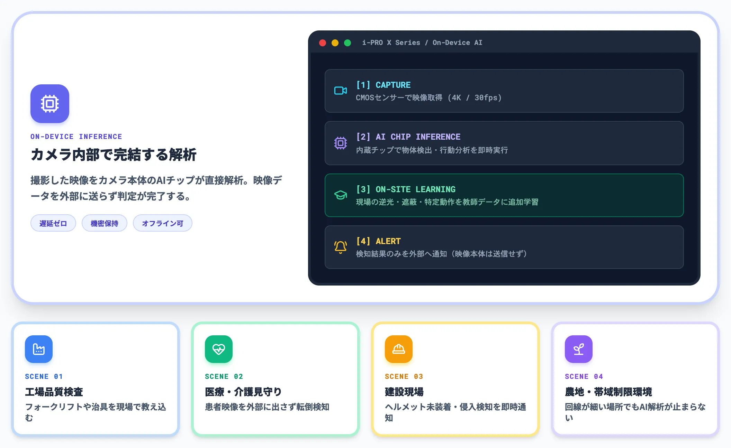The height and width of the screenshot is (448, 731).
Task: Click the text 内蔵チップで物体検出・行動分析を即時実行
Action: point(432,150)
